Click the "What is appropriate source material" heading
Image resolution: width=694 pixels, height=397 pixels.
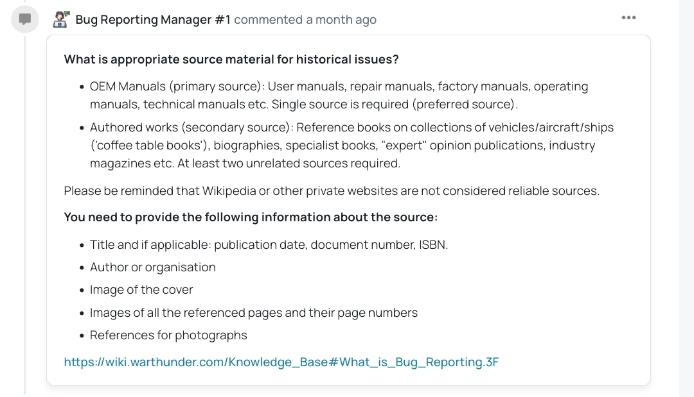click(231, 60)
